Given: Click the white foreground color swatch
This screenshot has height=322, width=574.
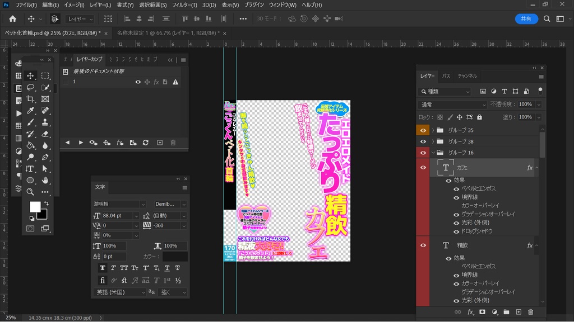Looking at the screenshot, I should coord(34,206).
